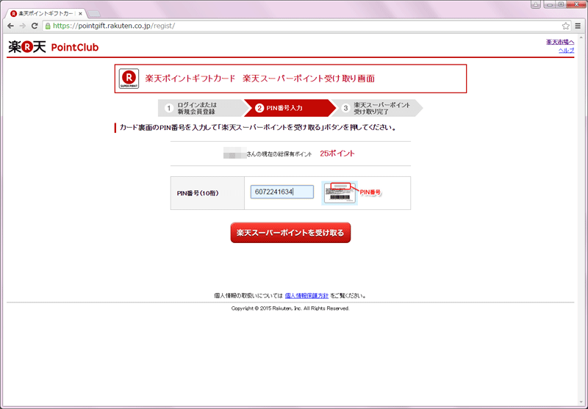Open the Chrome hamburger menu
Image resolution: width=588 pixels, height=409 pixels.
578,26
